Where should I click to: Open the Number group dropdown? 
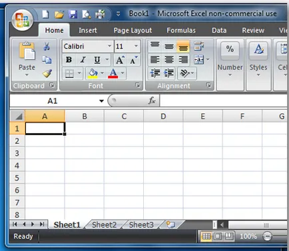click(x=230, y=65)
